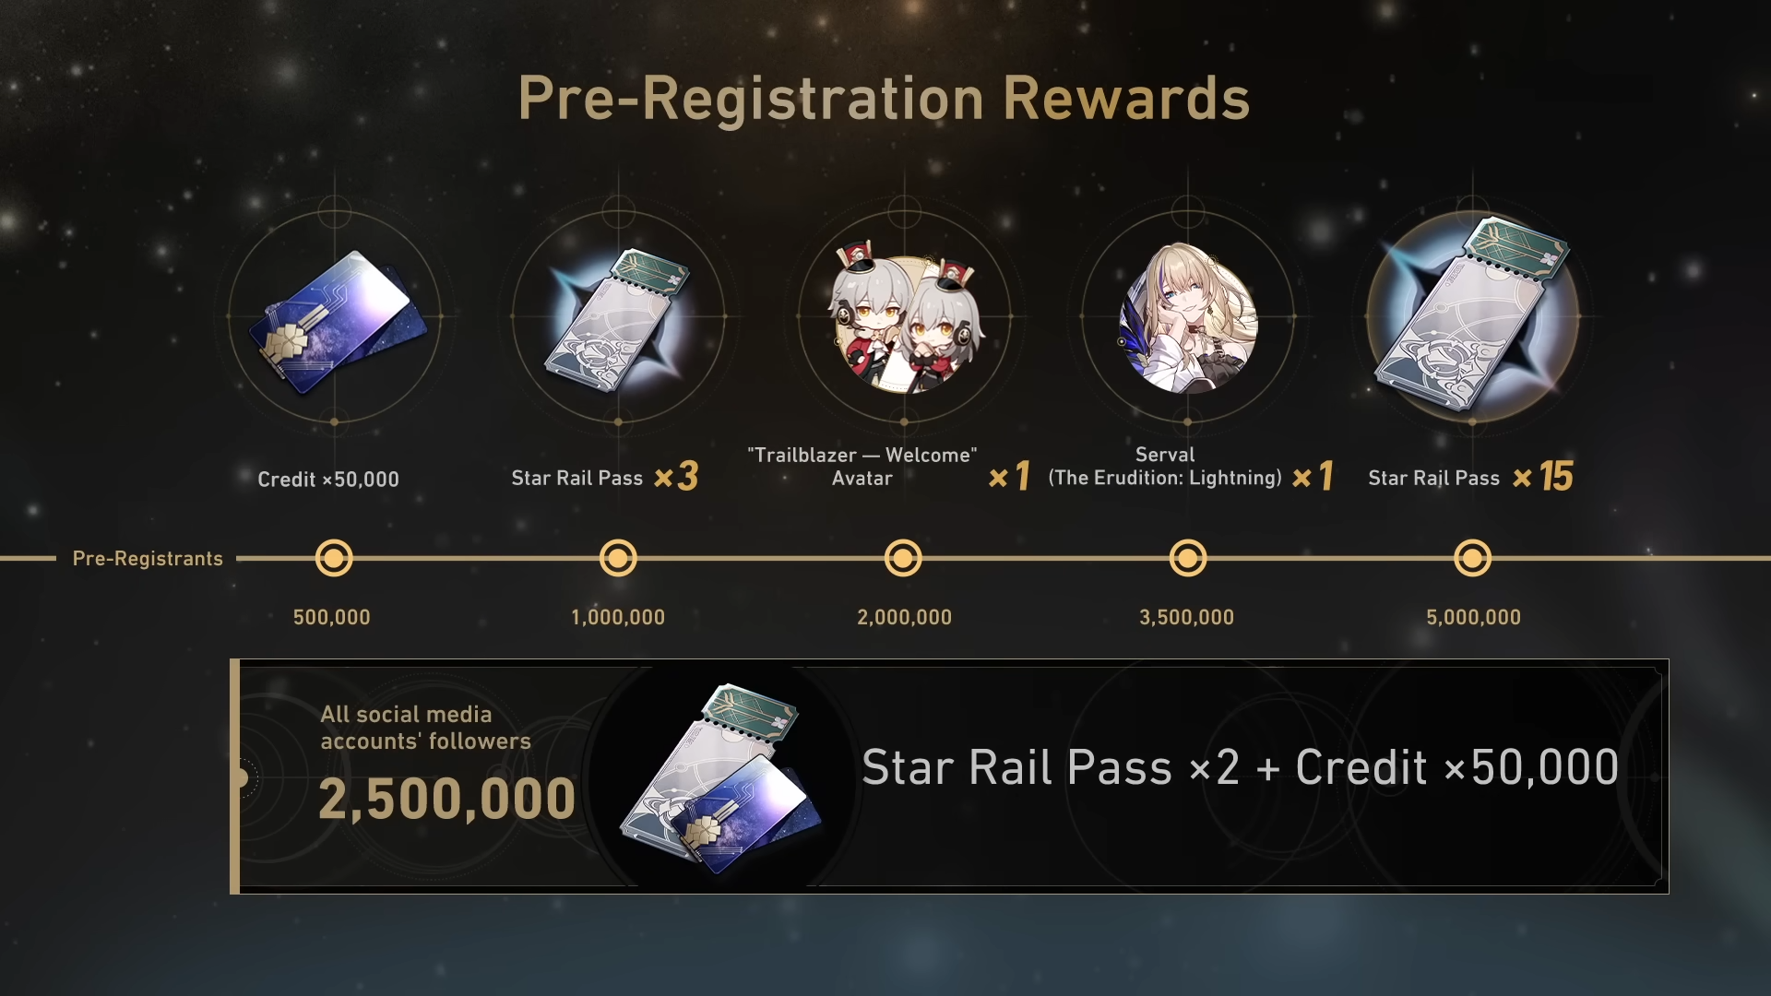Click the Pre-Registrants label on the timeline

pyautogui.click(x=148, y=559)
